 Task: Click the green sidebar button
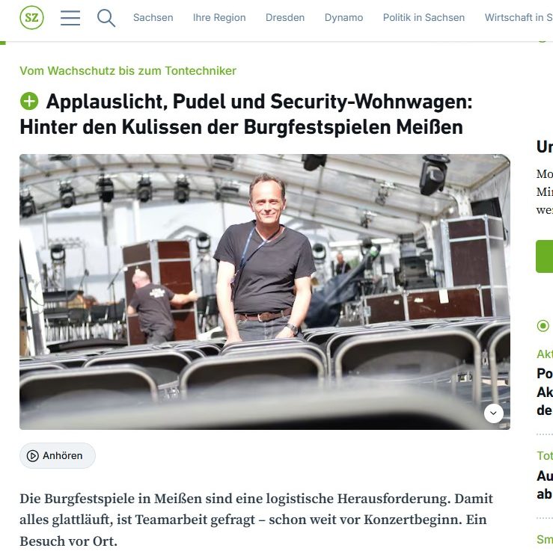click(x=544, y=256)
